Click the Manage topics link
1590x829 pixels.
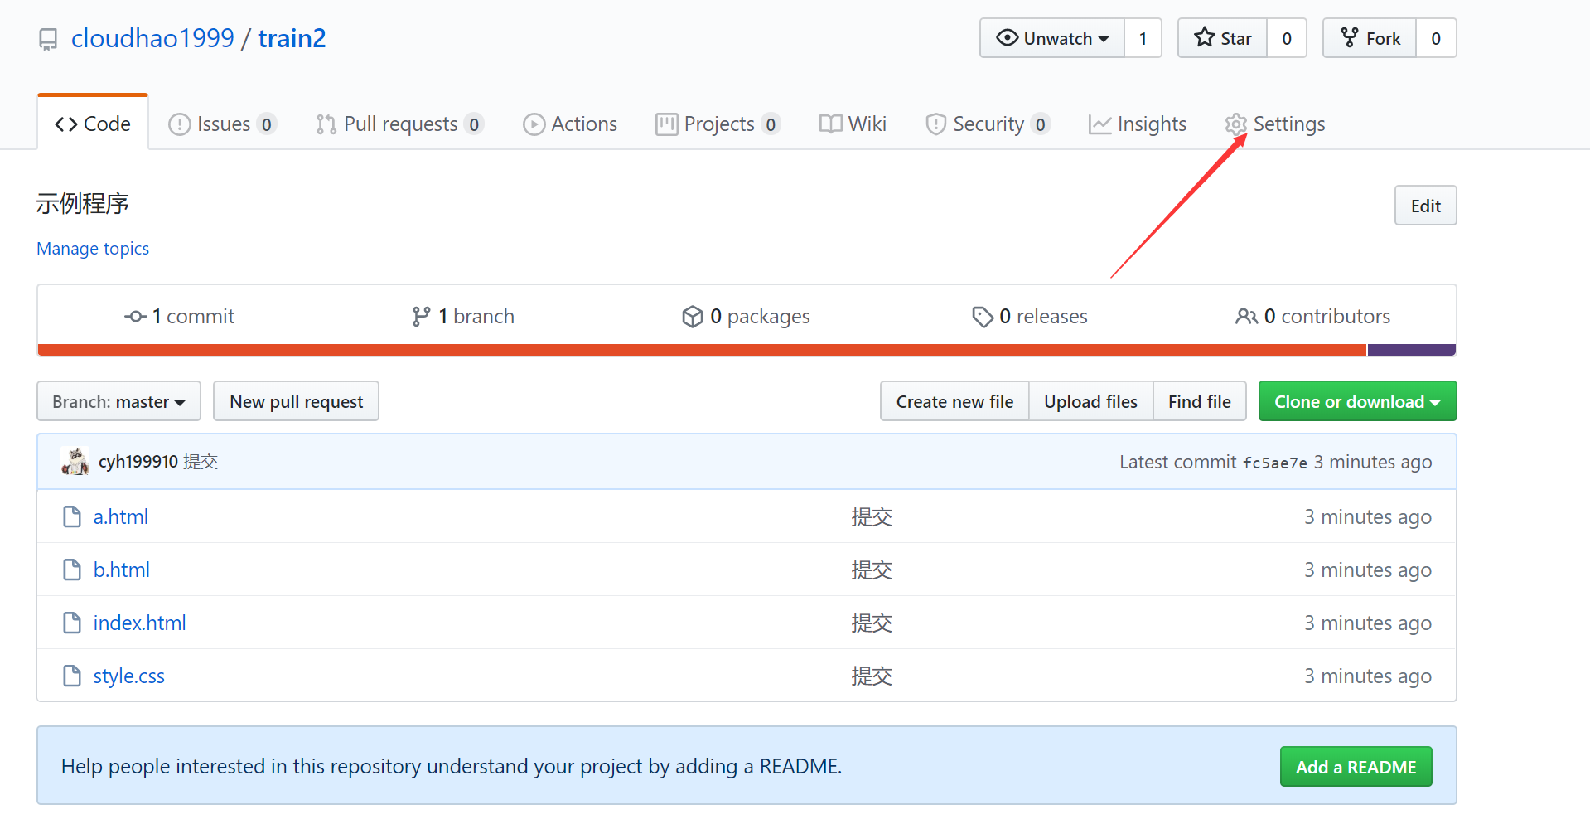click(x=93, y=249)
